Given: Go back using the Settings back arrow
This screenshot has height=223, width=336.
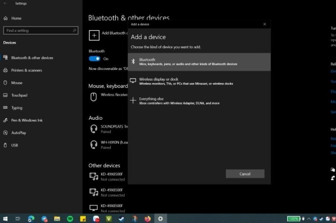Looking at the screenshot, I should (x=5, y=3).
